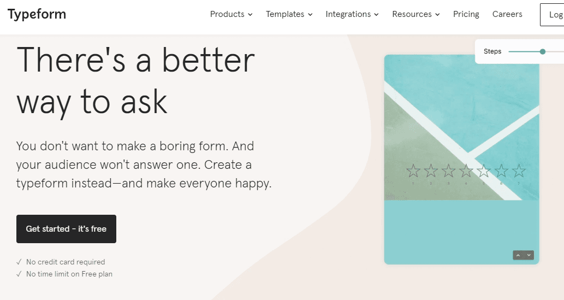The image size is (564, 300).
Task: Expand the Products dropdown menu
Action: click(x=231, y=15)
